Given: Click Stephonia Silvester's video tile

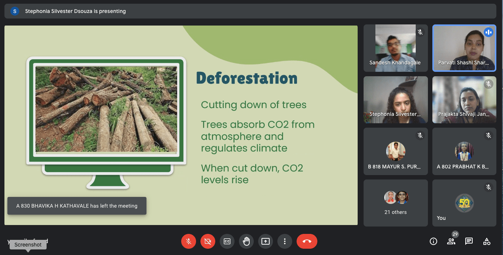Looking at the screenshot, I should pos(396,100).
